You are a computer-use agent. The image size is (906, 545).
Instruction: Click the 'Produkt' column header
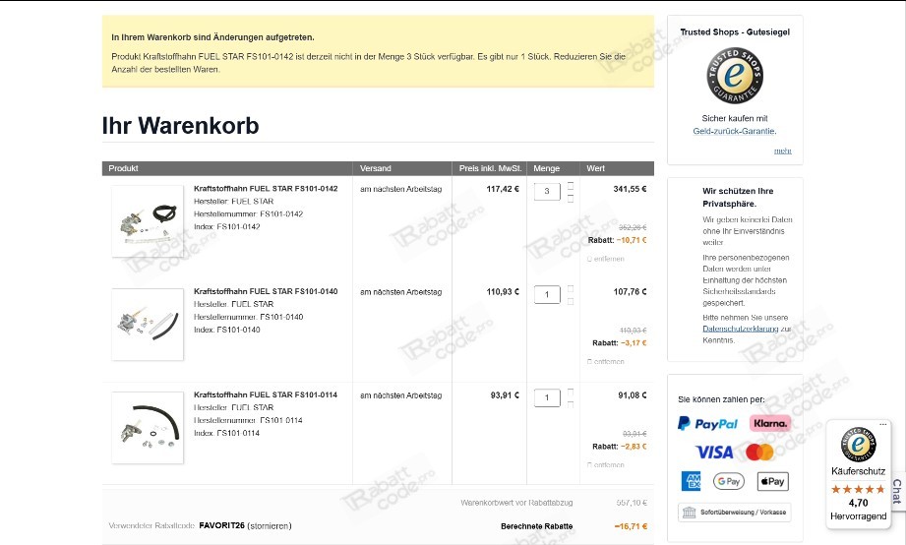click(x=123, y=168)
